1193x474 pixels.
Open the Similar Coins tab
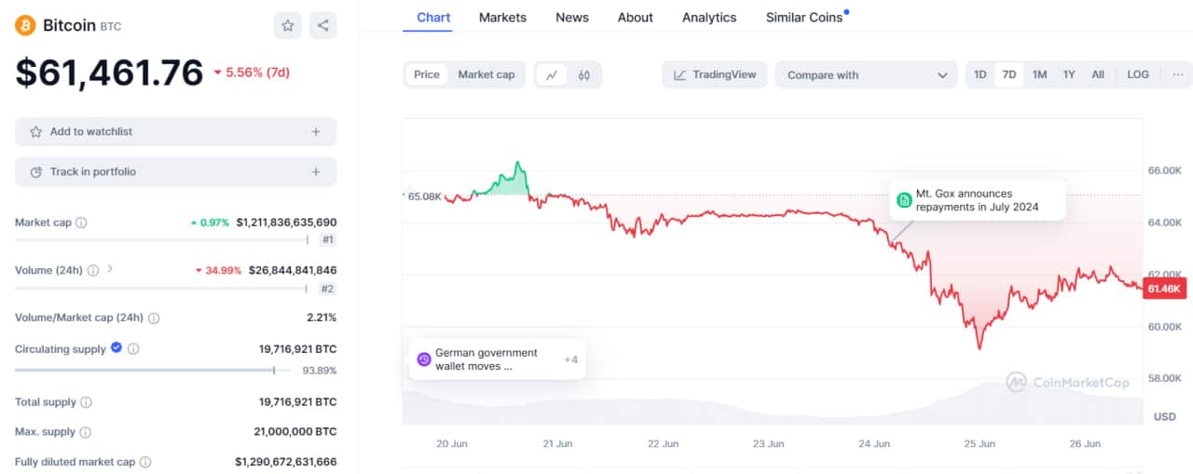tap(804, 17)
